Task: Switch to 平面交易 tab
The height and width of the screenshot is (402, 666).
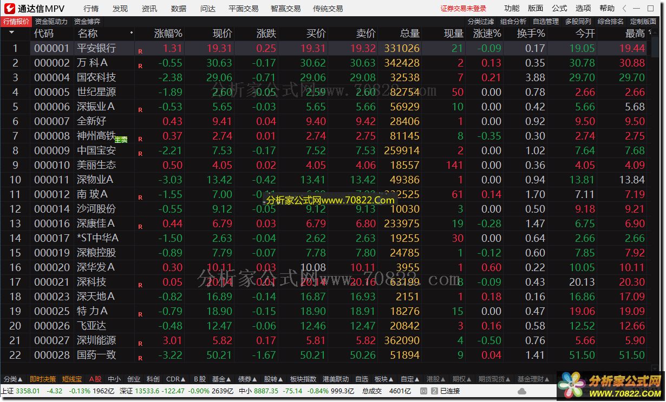Action: click(x=244, y=9)
